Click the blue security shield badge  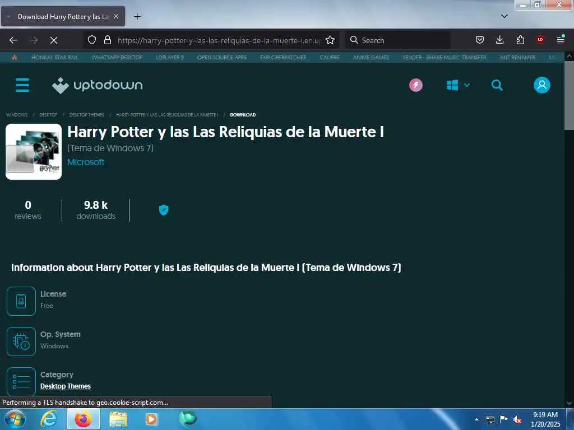[x=164, y=210]
